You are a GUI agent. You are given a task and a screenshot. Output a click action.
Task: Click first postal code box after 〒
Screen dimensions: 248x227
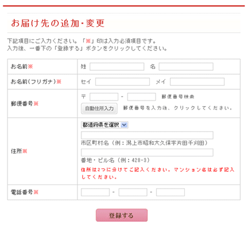104,97
